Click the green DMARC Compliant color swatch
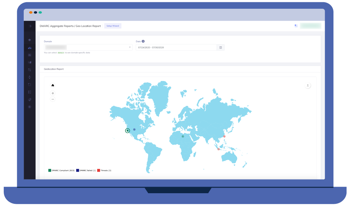This screenshot has width=350, height=206. 49,170
